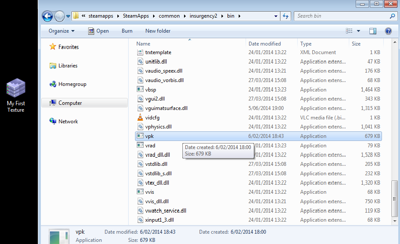Select the vrad_dll.dll file icon
Screen dimensions: 400x244
point(140,155)
